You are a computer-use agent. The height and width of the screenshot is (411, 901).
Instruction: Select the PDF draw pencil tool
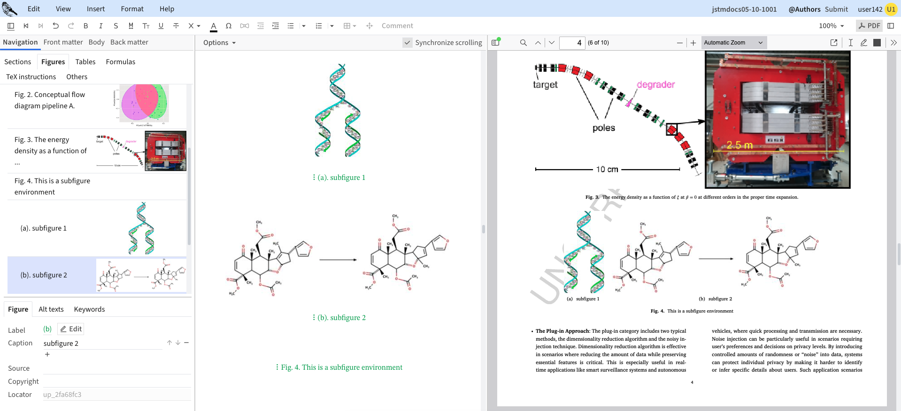pyautogui.click(x=863, y=43)
